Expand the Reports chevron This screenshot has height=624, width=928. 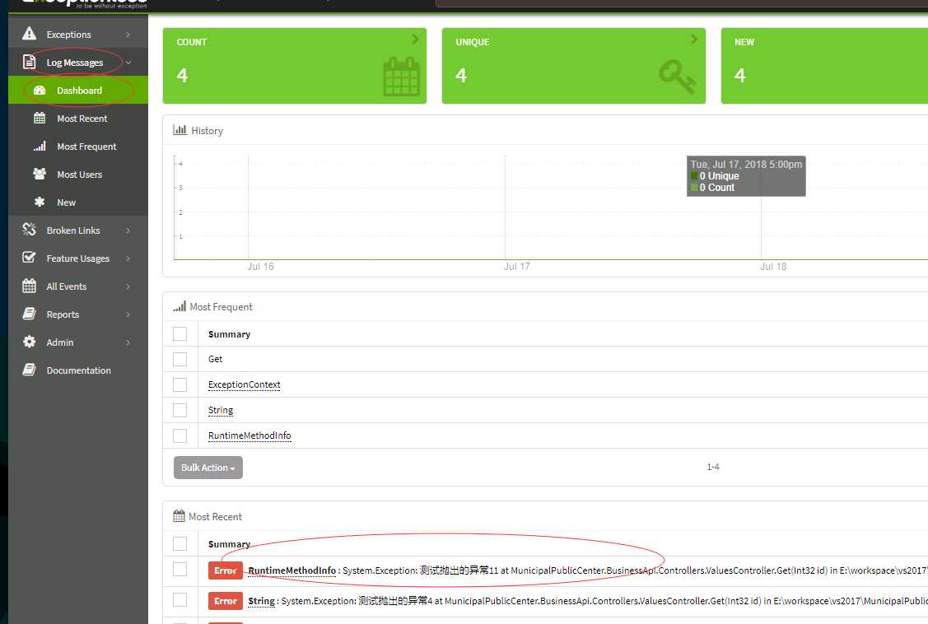pyautogui.click(x=128, y=314)
